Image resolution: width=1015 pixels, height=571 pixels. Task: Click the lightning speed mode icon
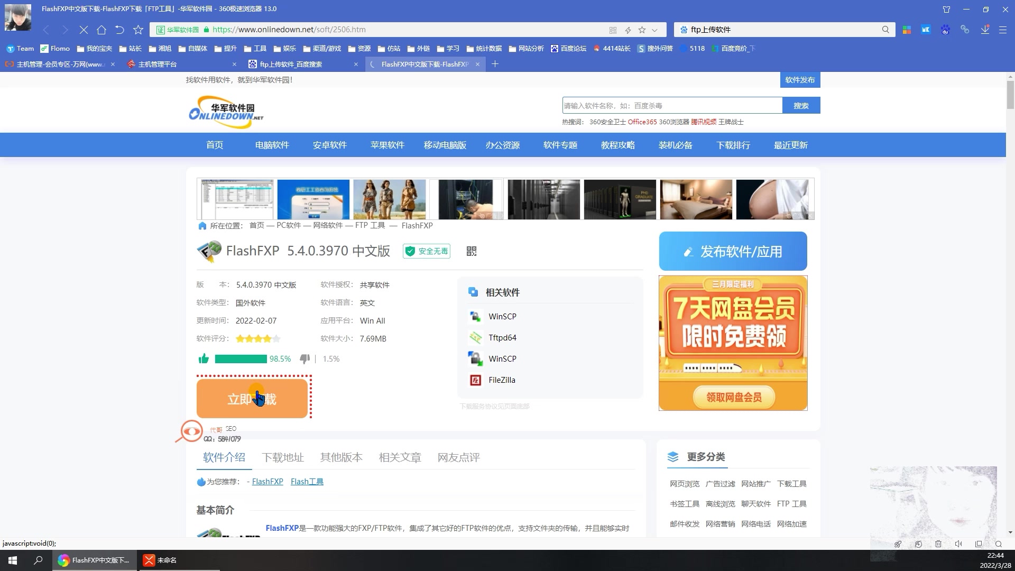coord(628,30)
